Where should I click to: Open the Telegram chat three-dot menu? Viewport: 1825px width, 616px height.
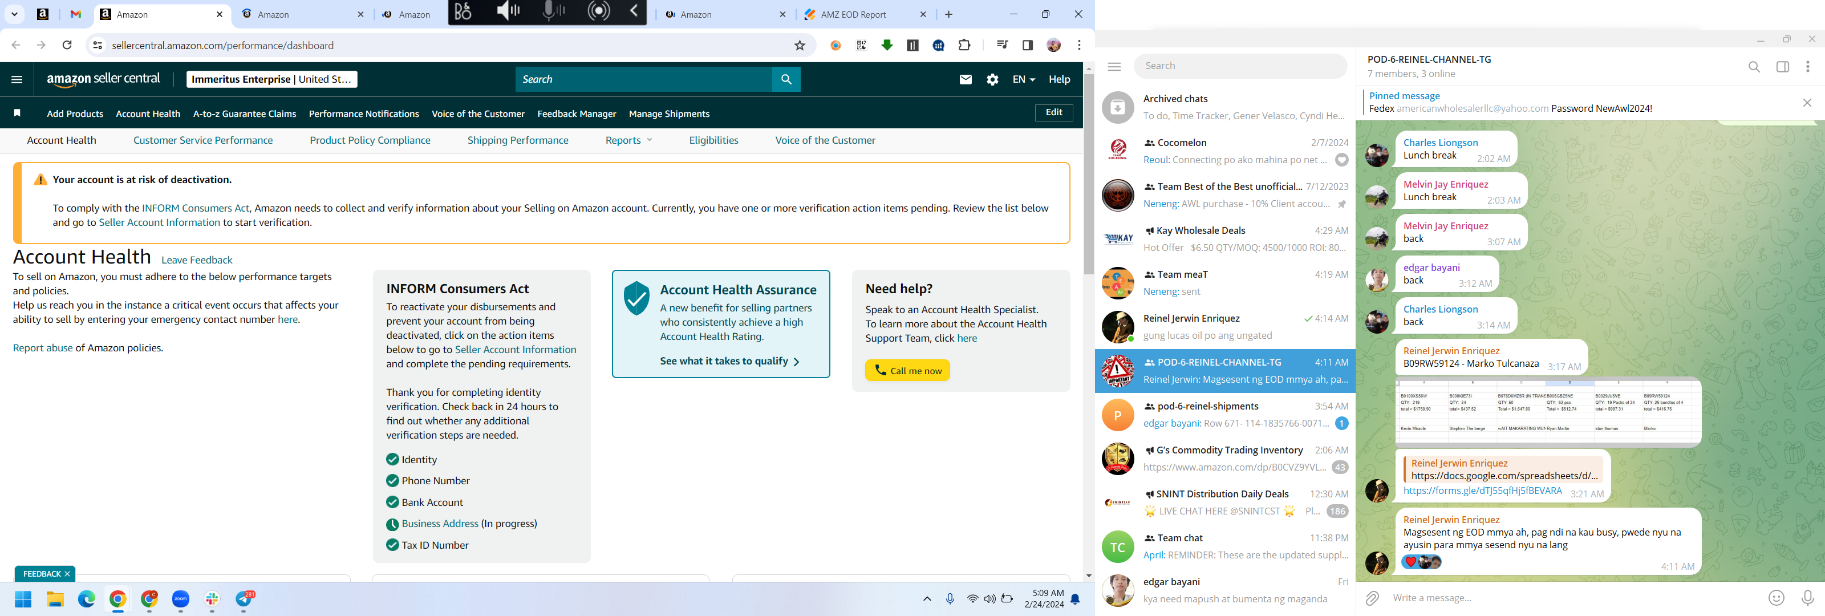1807,67
